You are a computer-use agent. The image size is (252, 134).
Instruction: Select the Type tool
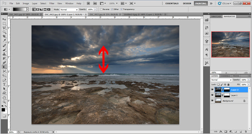coord(4,84)
